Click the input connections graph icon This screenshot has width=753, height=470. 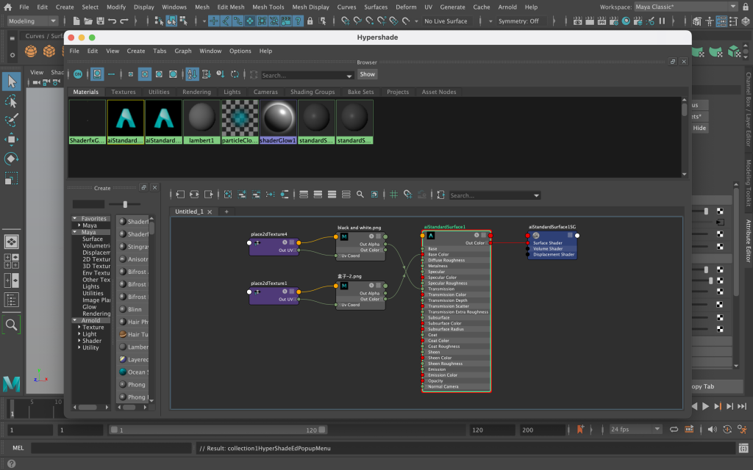pos(180,195)
